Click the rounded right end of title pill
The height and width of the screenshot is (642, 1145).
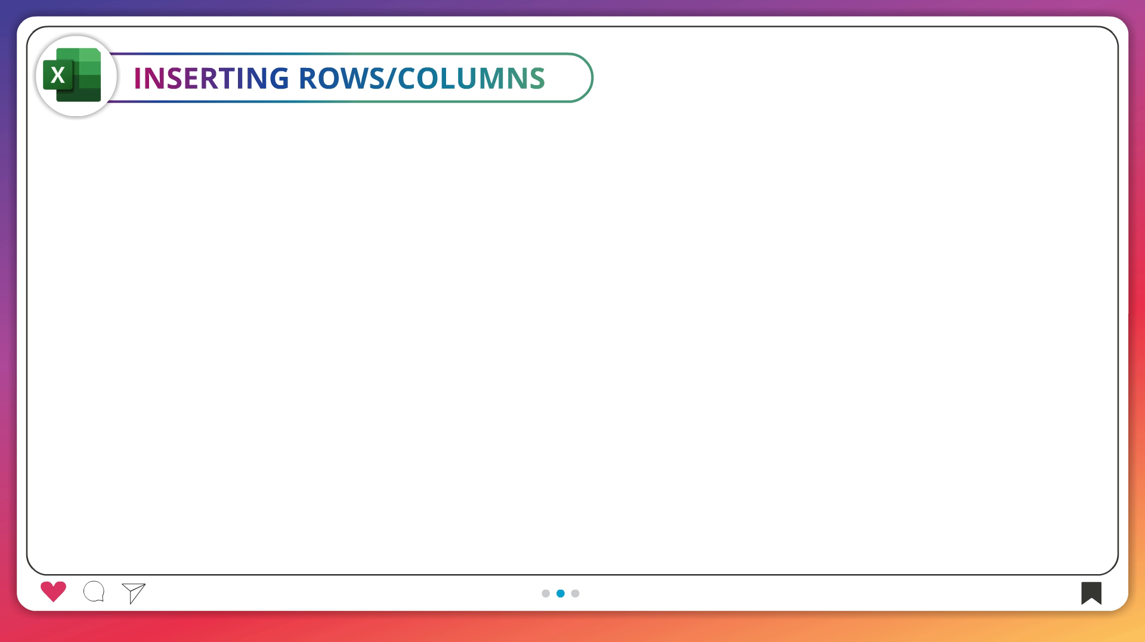[581, 78]
